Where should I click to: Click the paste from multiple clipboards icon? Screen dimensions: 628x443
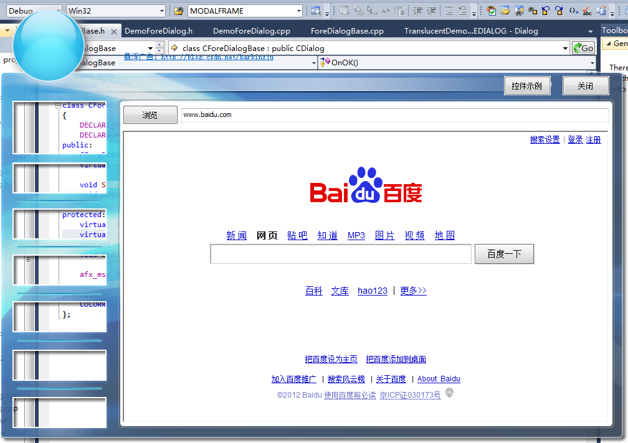tap(601, 11)
